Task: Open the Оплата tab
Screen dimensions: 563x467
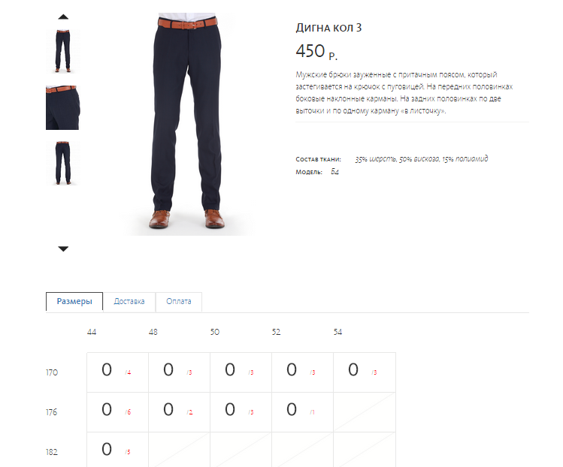Action: coord(178,301)
